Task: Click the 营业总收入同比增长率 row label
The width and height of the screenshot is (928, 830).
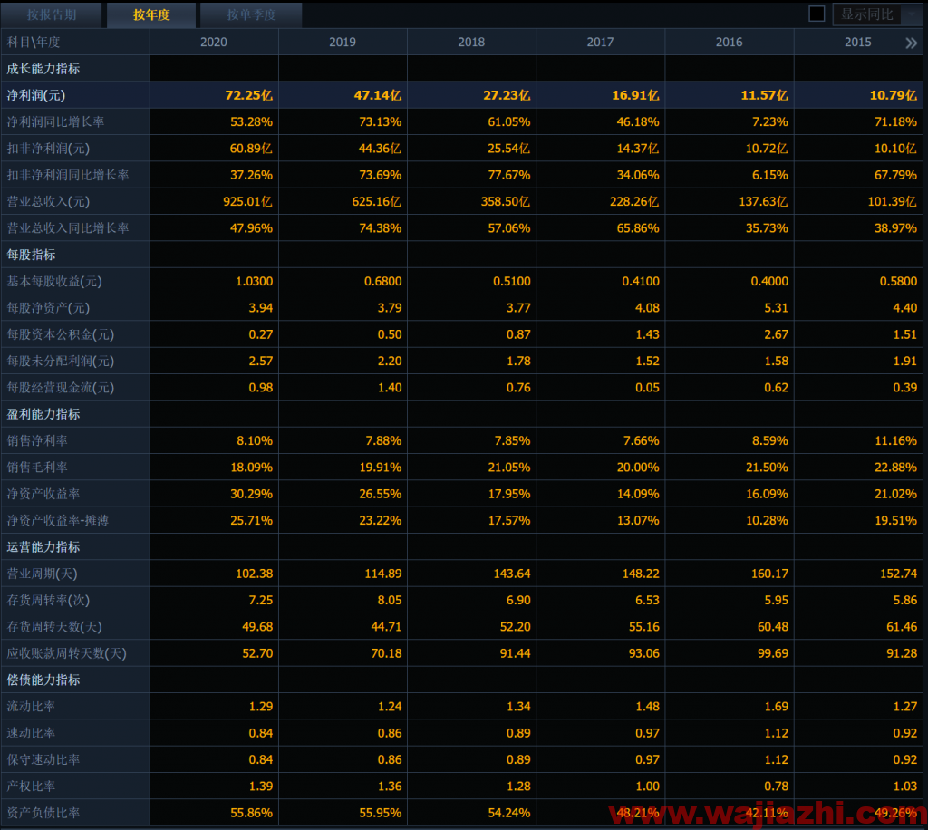Action: click(67, 228)
